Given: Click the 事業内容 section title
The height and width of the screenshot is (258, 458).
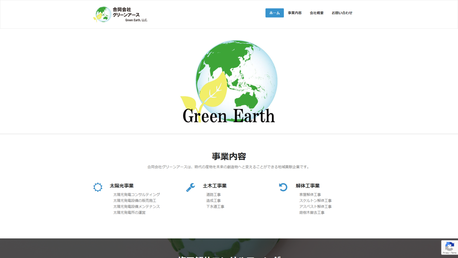Looking at the screenshot, I should point(229,156).
